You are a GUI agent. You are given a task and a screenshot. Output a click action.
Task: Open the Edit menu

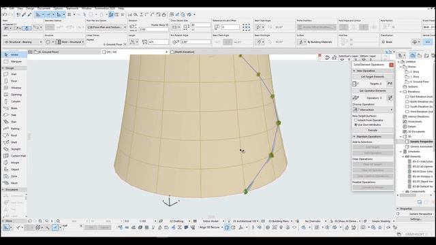click(12, 9)
